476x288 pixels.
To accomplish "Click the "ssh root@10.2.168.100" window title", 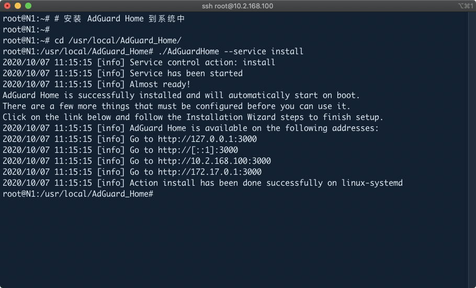I will pos(237,6).
